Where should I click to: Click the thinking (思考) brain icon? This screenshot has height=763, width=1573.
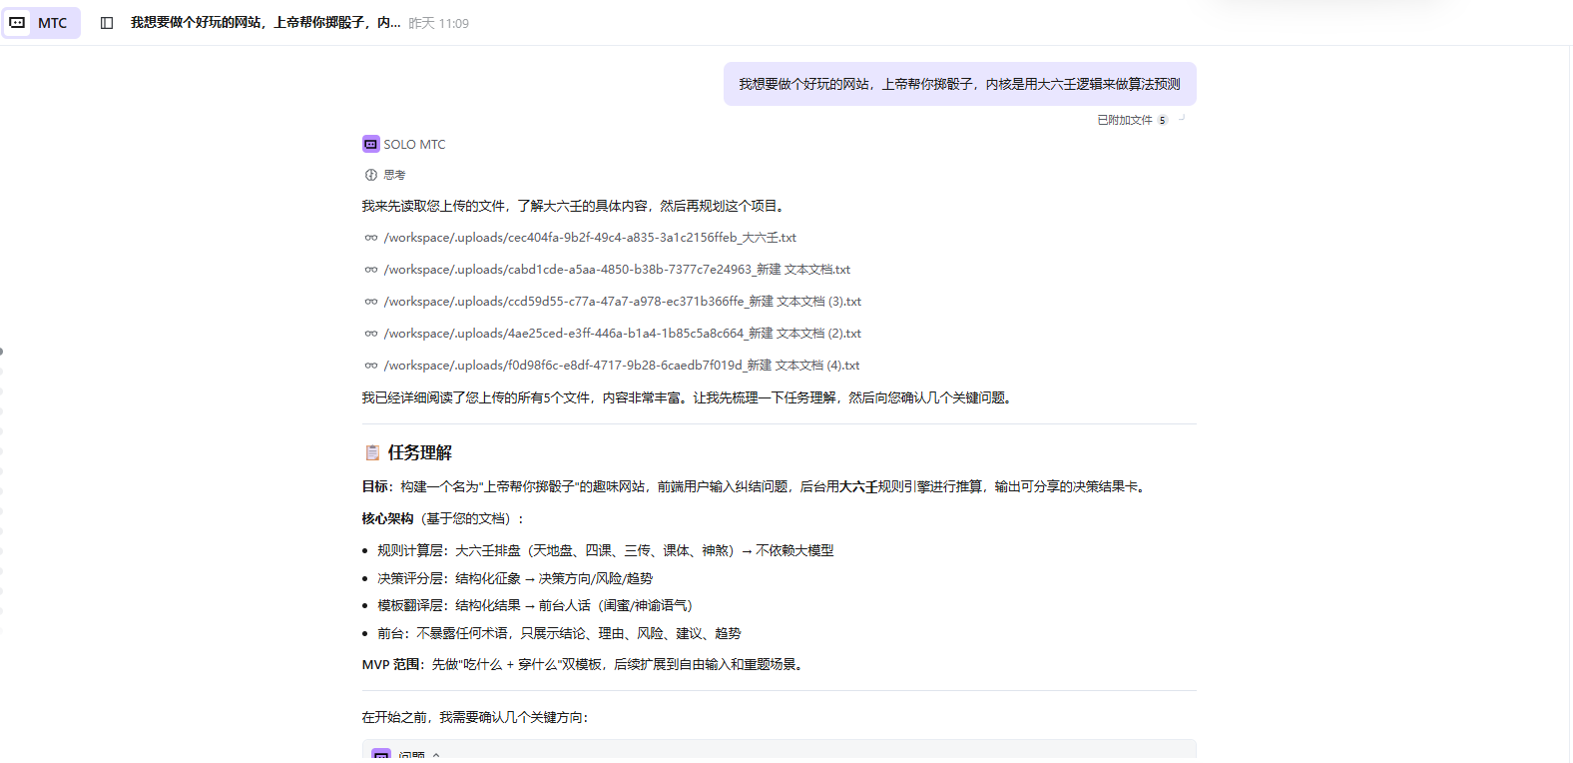click(371, 175)
